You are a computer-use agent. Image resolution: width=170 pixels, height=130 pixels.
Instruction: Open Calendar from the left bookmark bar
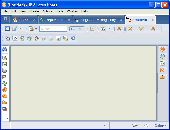(5, 64)
